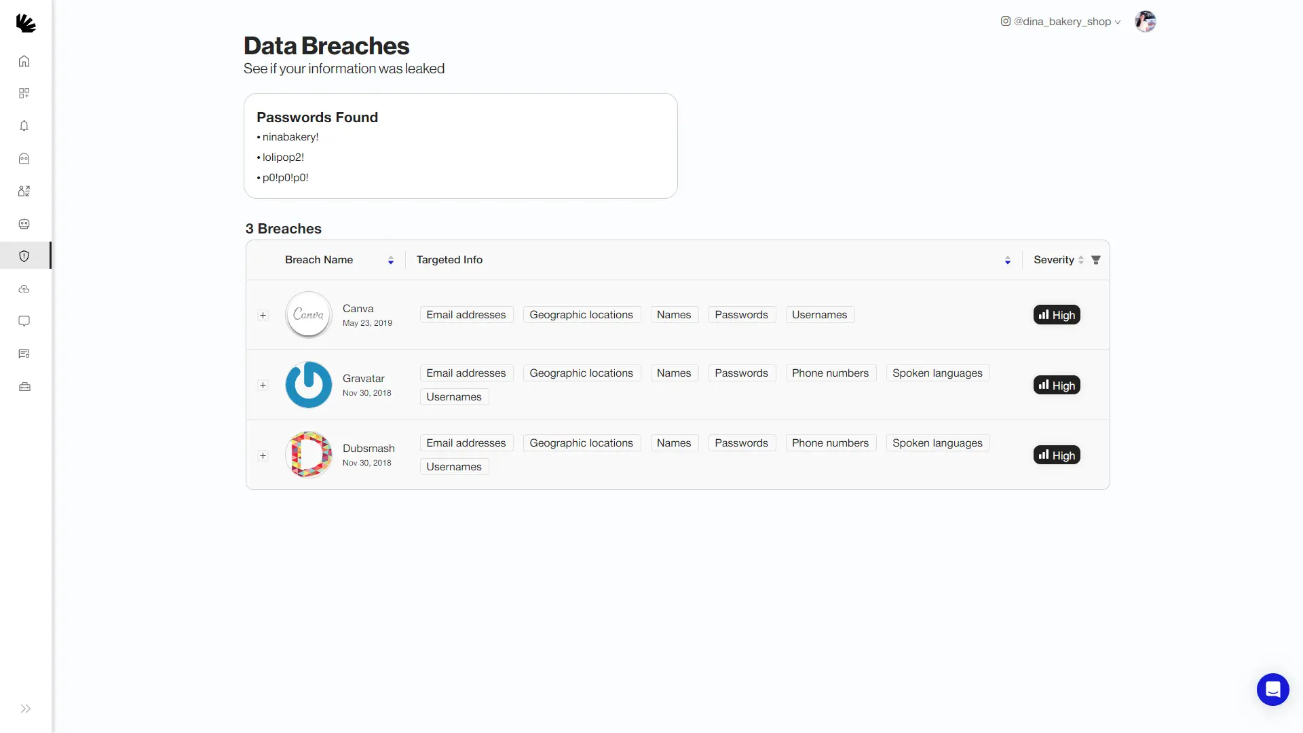Sort breaches by Severity
Image resolution: width=1303 pixels, height=733 pixels.
click(x=1082, y=260)
